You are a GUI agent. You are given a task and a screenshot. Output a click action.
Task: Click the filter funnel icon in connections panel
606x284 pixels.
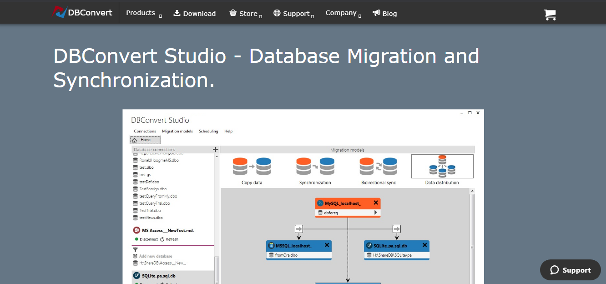point(135,249)
